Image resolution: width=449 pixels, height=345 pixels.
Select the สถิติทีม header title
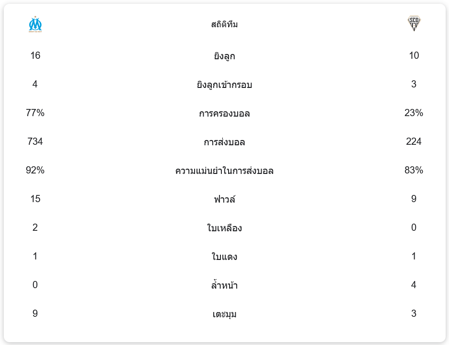point(225,24)
